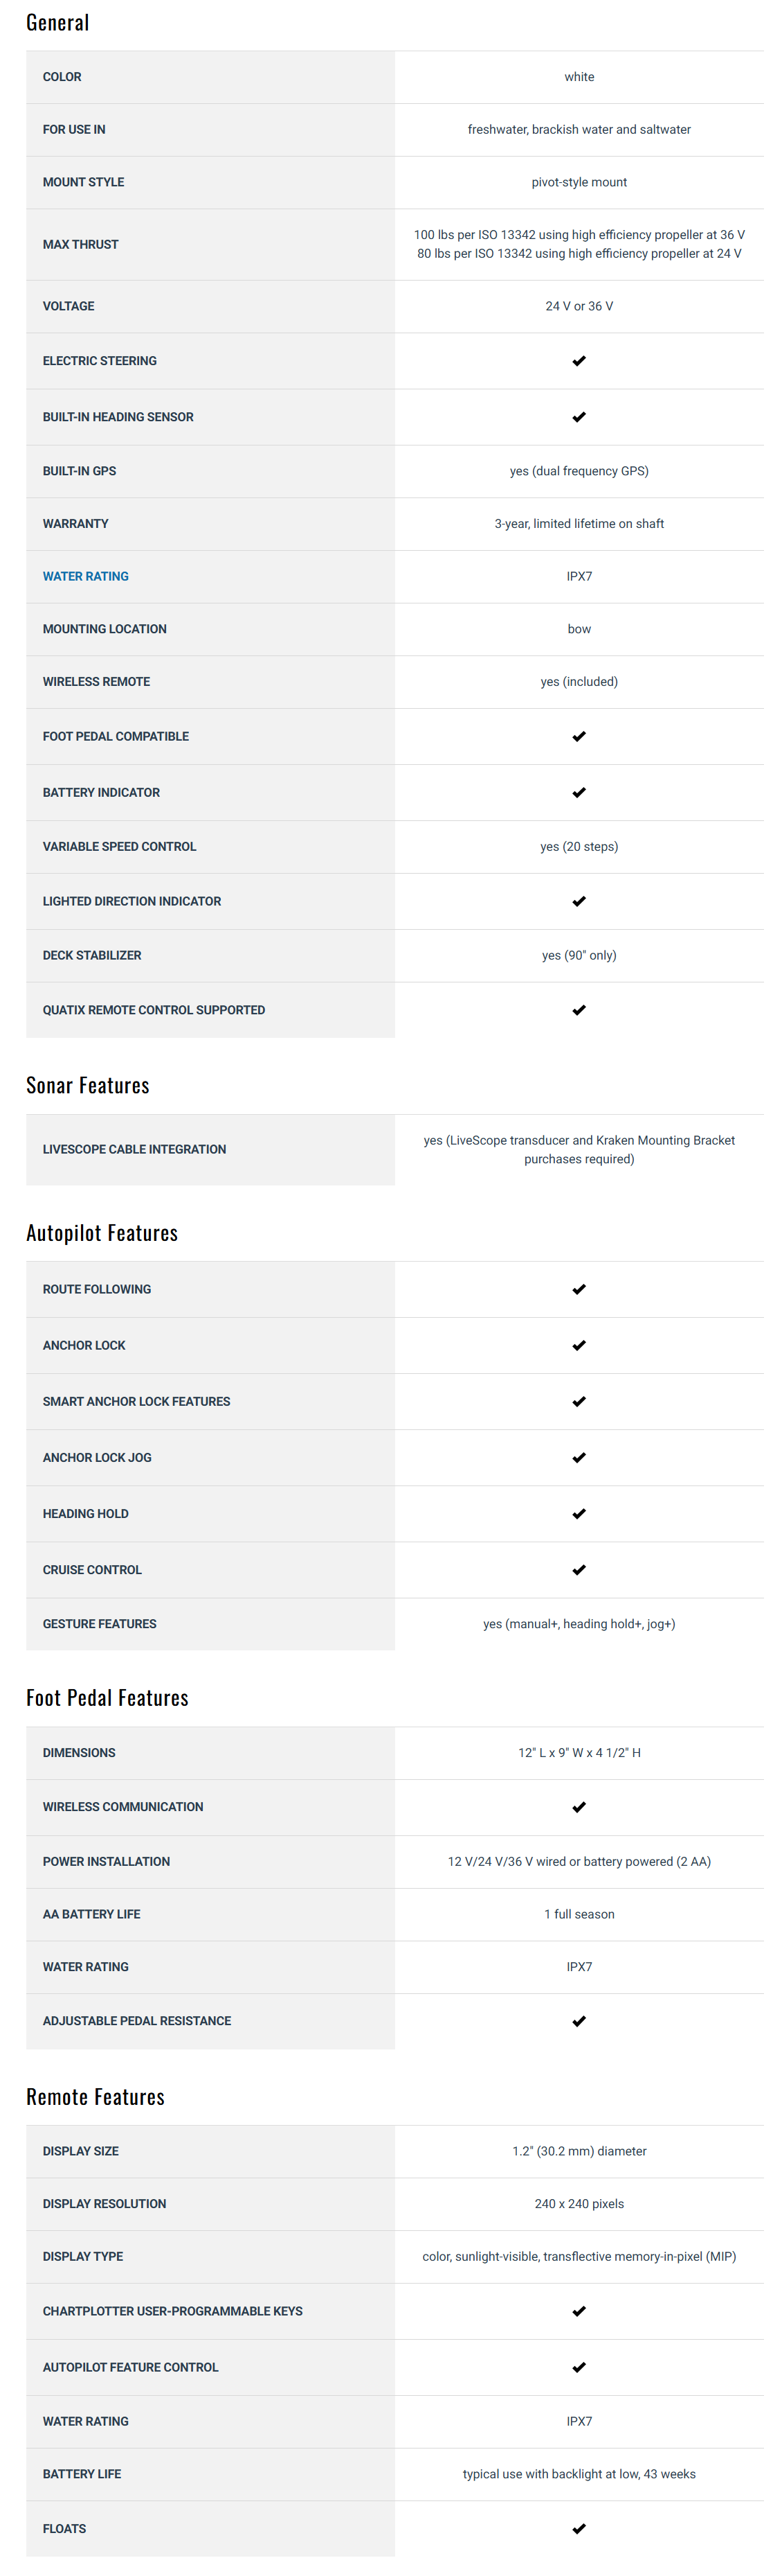Click the Floats checkmark icon
Viewport: 773px width, 2576px height.
coord(579,2529)
